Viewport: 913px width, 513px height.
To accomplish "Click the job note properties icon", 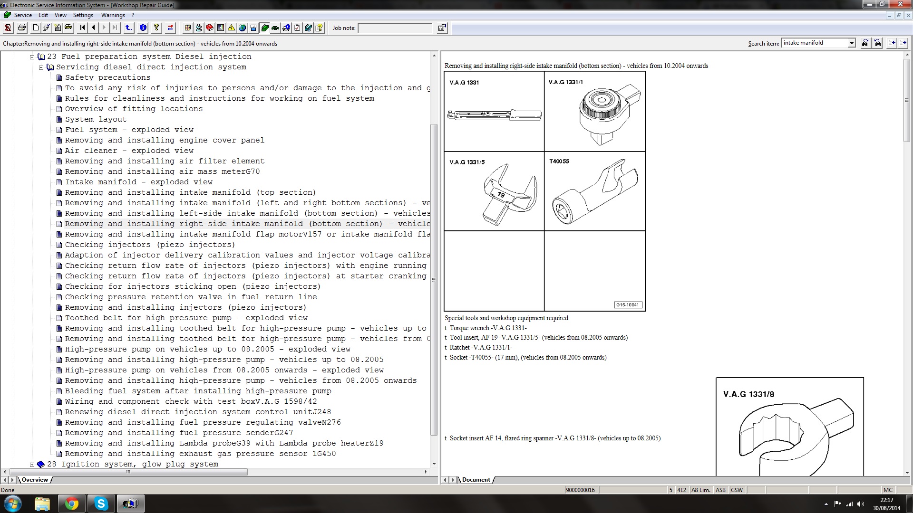I will point(442,28).
